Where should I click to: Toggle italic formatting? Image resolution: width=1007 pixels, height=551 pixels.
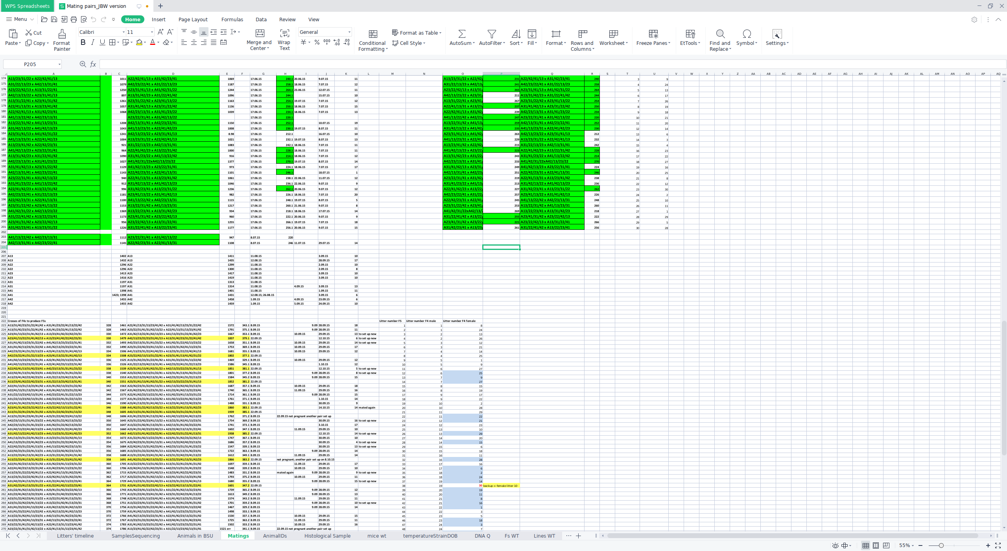tap(92, 43)
